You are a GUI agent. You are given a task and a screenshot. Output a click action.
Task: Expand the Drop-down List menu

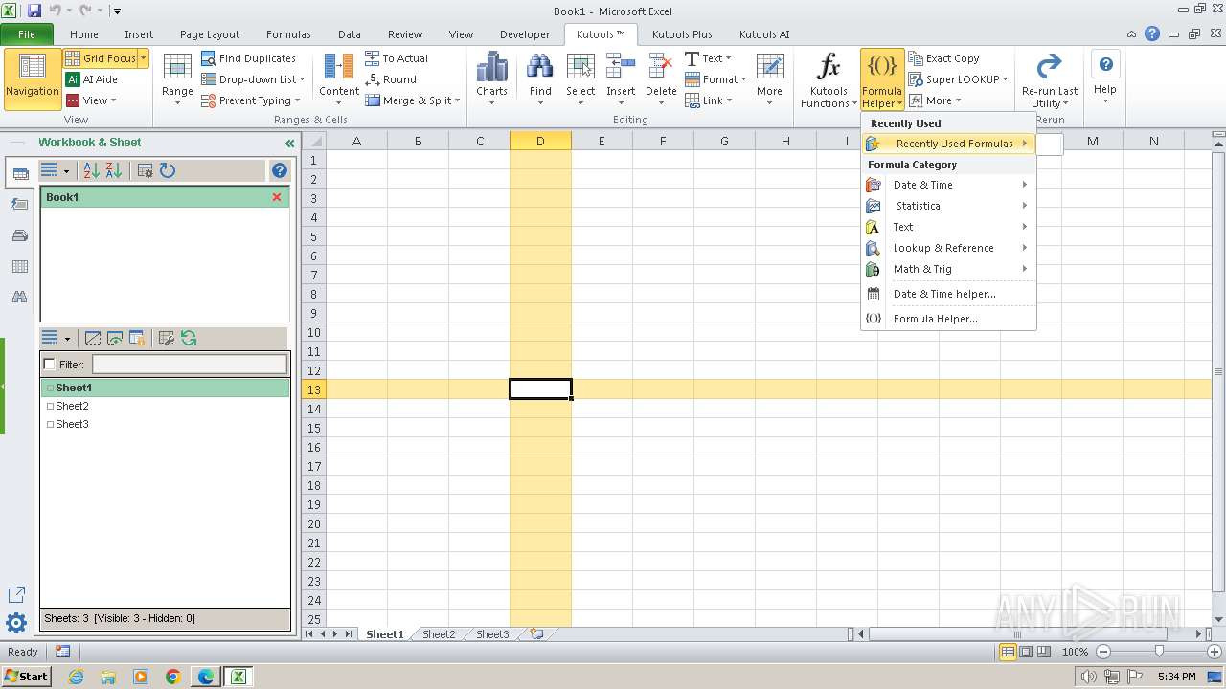253,79
